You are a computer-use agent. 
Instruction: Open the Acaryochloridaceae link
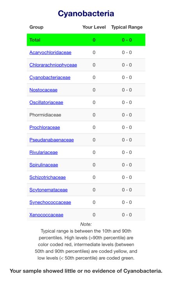(50, 53)
